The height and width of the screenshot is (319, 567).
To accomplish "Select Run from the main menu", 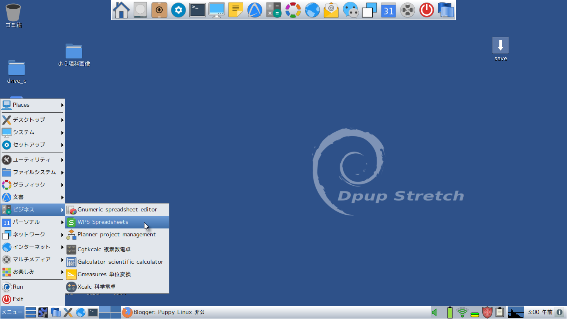I will pyautogui.click(x=32, y=287).
